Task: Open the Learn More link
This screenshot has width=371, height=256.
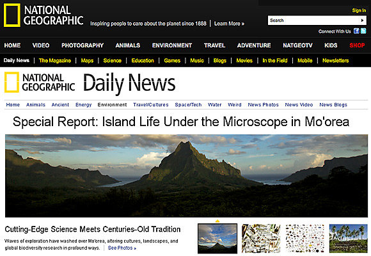Action: tap(229, 24)
